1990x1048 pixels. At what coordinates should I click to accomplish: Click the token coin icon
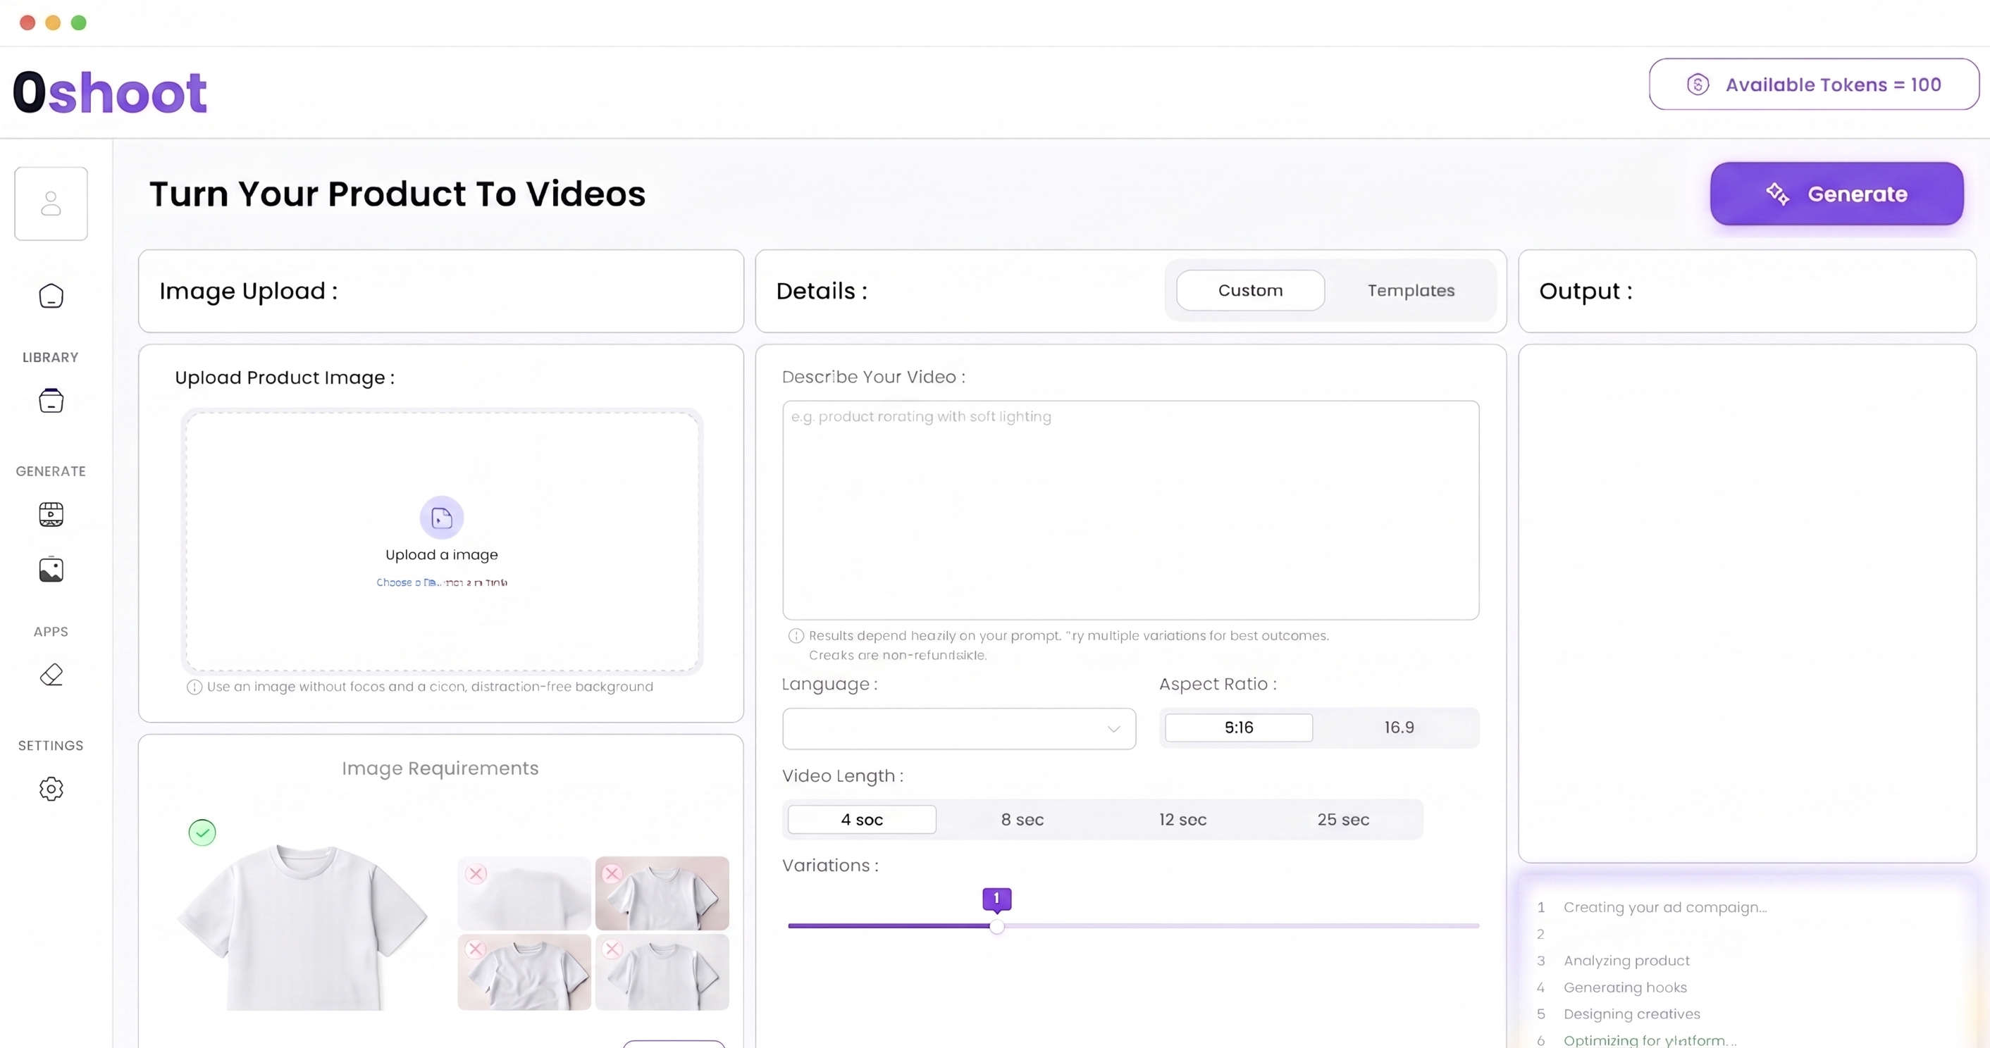pos(1698,85)
